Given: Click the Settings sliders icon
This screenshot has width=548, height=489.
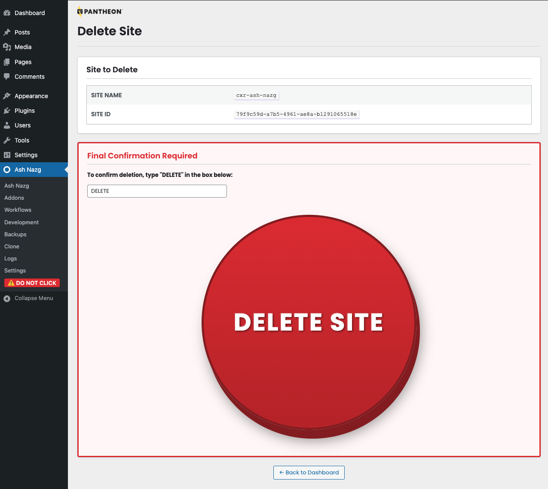Looking at the screenshot, I should tap(7, 155).
